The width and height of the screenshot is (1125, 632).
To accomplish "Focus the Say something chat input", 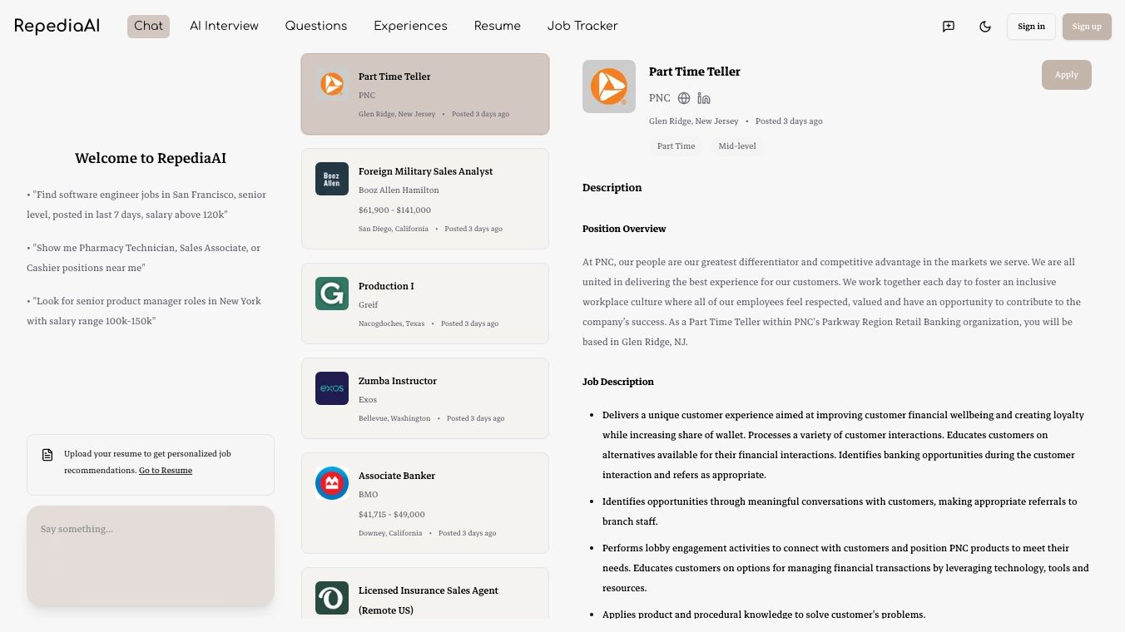I will click(151, 555).
